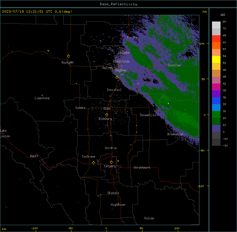237x232 pixels.
Task: Click the yellow diamond marker above Calgary label
Action: 112,162
